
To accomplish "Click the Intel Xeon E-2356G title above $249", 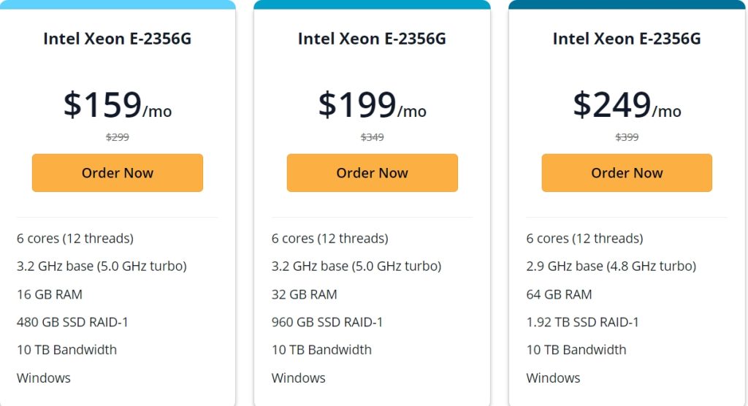I will (x=627, y=39).
